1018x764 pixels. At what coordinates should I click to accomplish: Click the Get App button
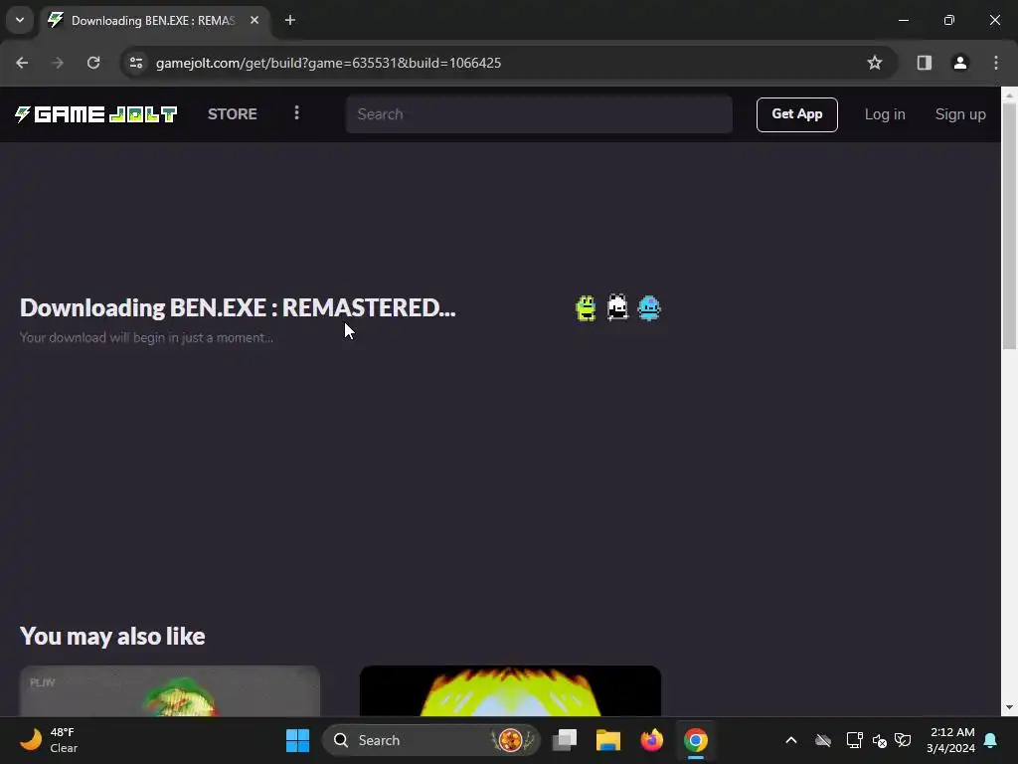(x=796, y=114)
